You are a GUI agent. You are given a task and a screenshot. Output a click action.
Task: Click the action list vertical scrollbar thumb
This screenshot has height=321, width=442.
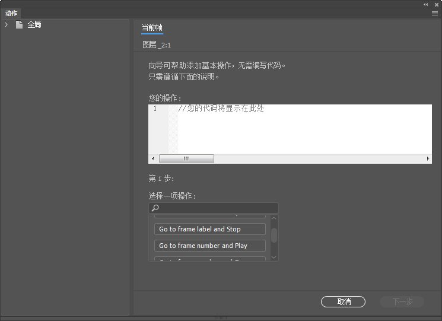click(274, 236)
